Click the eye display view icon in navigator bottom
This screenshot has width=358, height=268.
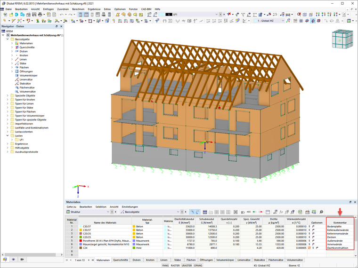14,260
